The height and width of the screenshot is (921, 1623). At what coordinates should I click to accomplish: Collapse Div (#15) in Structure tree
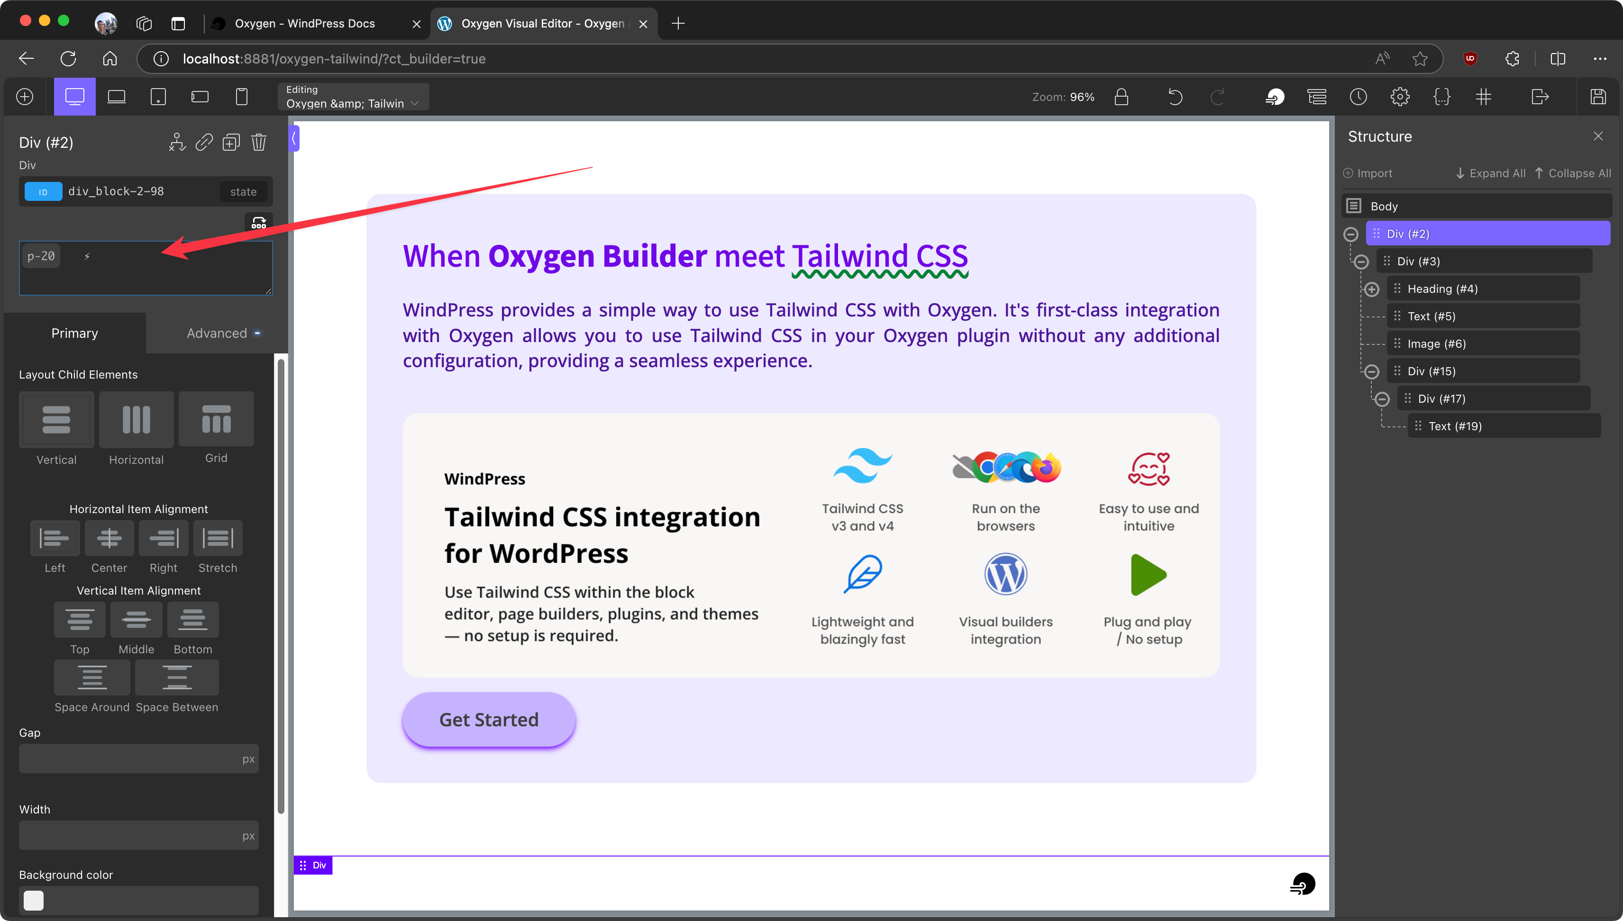[1371, 371]
